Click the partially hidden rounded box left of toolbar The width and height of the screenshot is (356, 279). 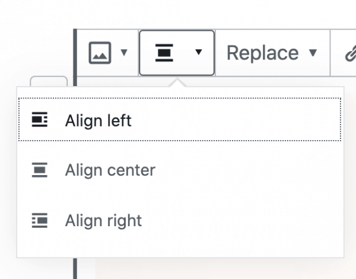coord(49,81)
